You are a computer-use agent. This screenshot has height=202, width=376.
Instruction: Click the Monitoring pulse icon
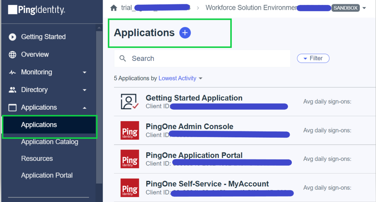12,72
